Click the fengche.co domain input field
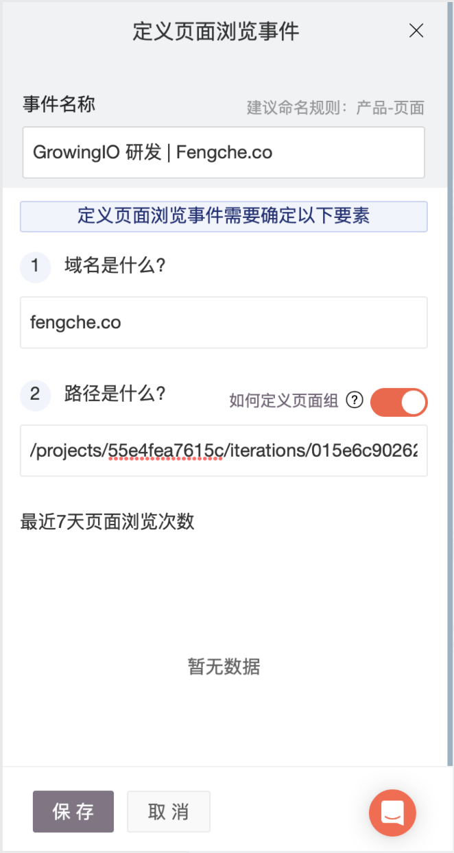This screenshot has width=454, height=853. click(224, 322)
